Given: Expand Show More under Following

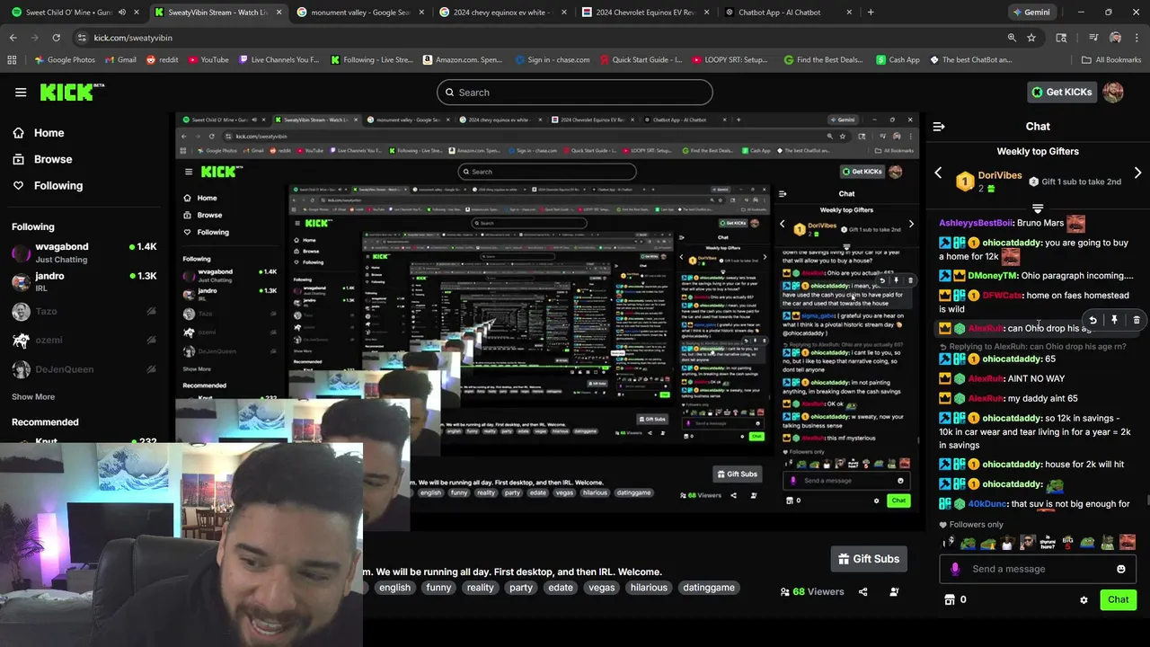Looking at the screenshot, I should pyautogui.click(x=33, y=396).
